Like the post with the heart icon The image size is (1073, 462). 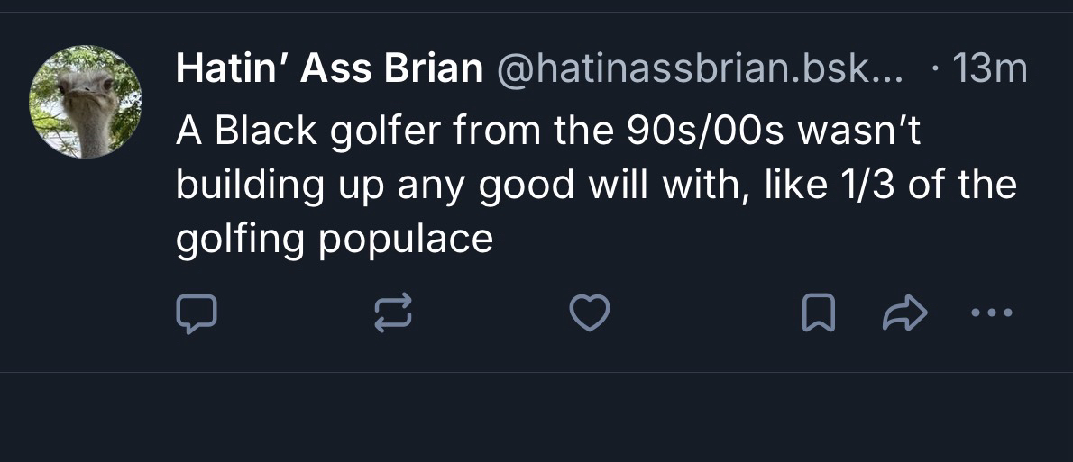coord(591,313)
